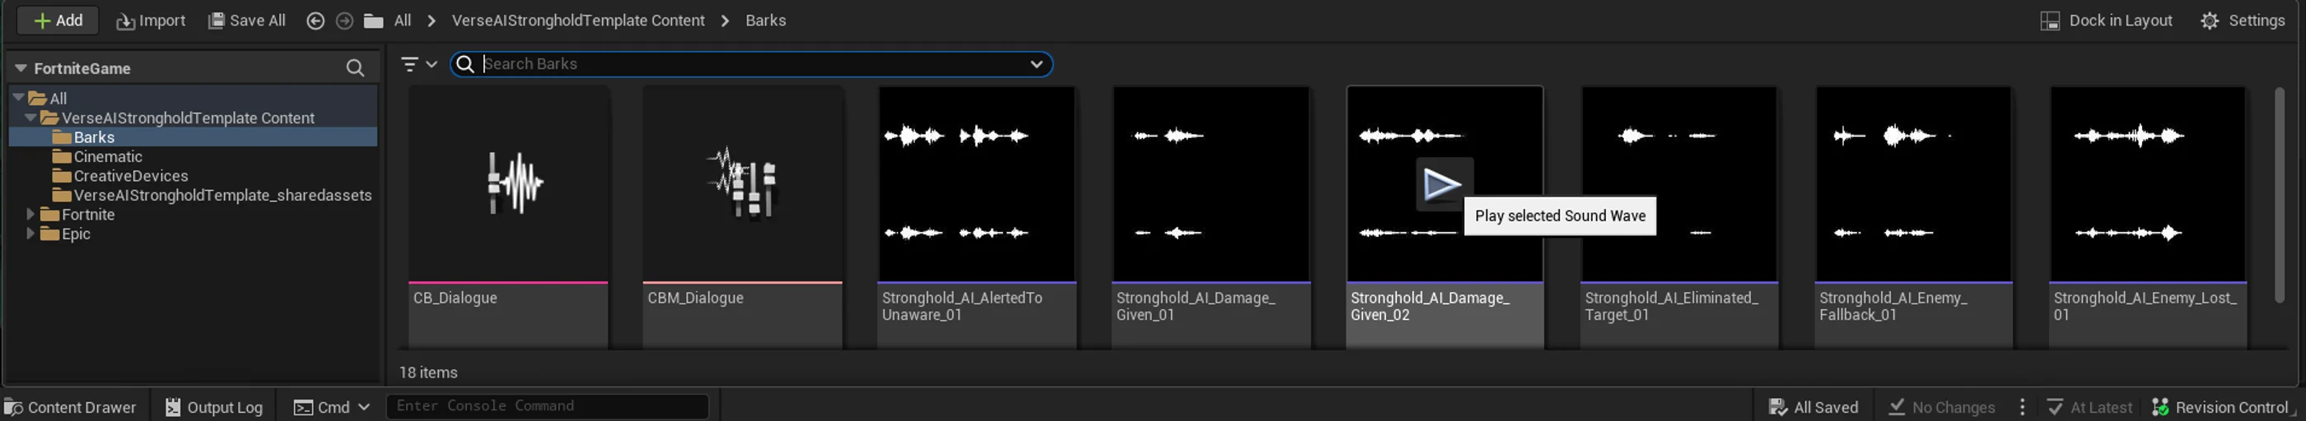2306x421 pixels.
Task: Select the All breadcrumb
Action: [x=403, y=21]
